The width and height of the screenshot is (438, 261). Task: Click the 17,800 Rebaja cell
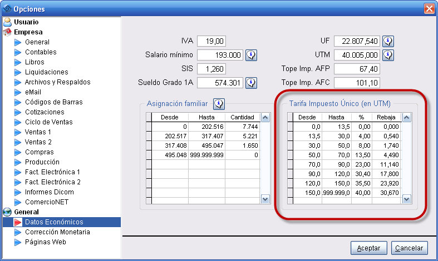click(x=387, y=174)
